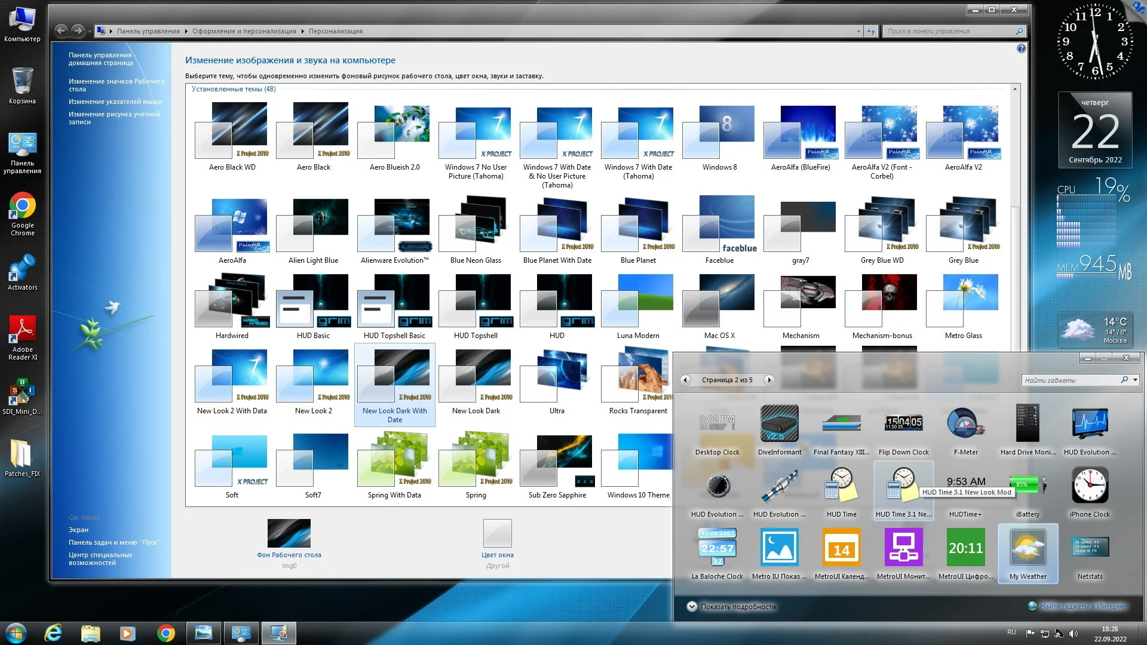
Task: Open address bar history dropdown
Action: [858, 31]
